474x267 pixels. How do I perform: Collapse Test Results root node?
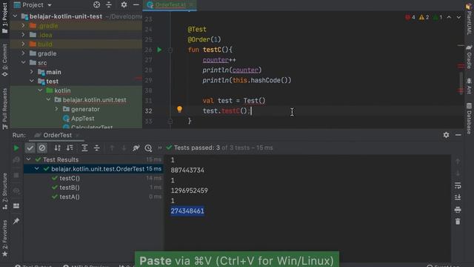[x=28, y=159]
